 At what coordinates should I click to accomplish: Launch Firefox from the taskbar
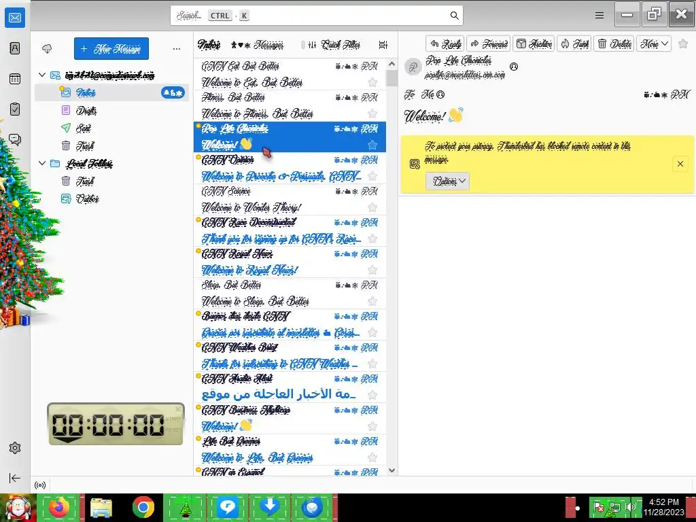[x=60, y=507]
